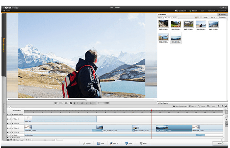
Task: Open the Market store
Action: (x=193, y=11)
